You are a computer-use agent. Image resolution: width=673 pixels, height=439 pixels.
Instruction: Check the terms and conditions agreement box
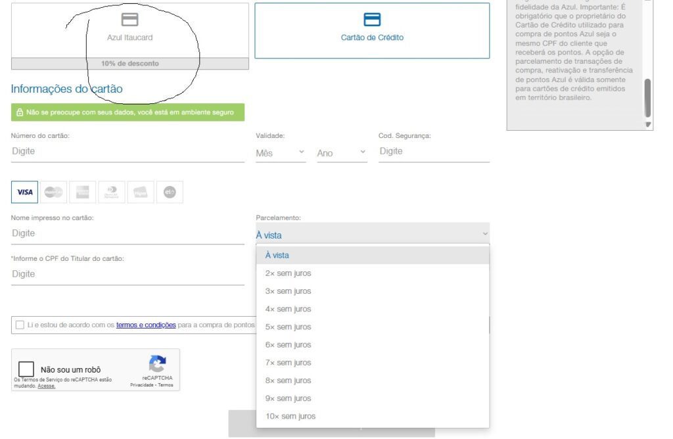tap(18, 325)
